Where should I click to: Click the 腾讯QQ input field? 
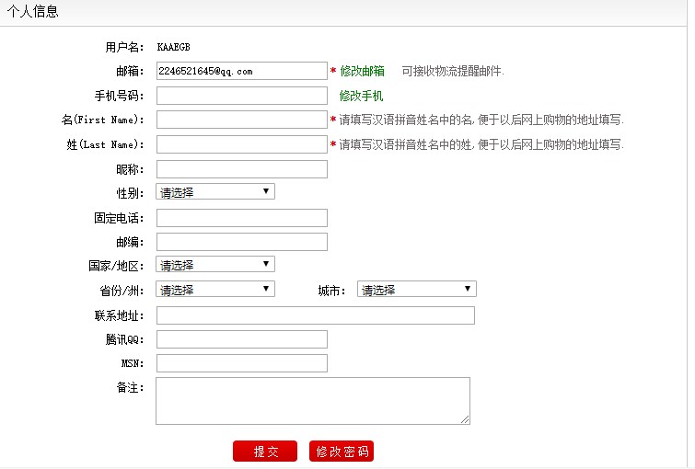(x=241, y=339)
